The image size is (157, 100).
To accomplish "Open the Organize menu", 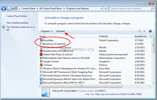I will pos(47,31).
